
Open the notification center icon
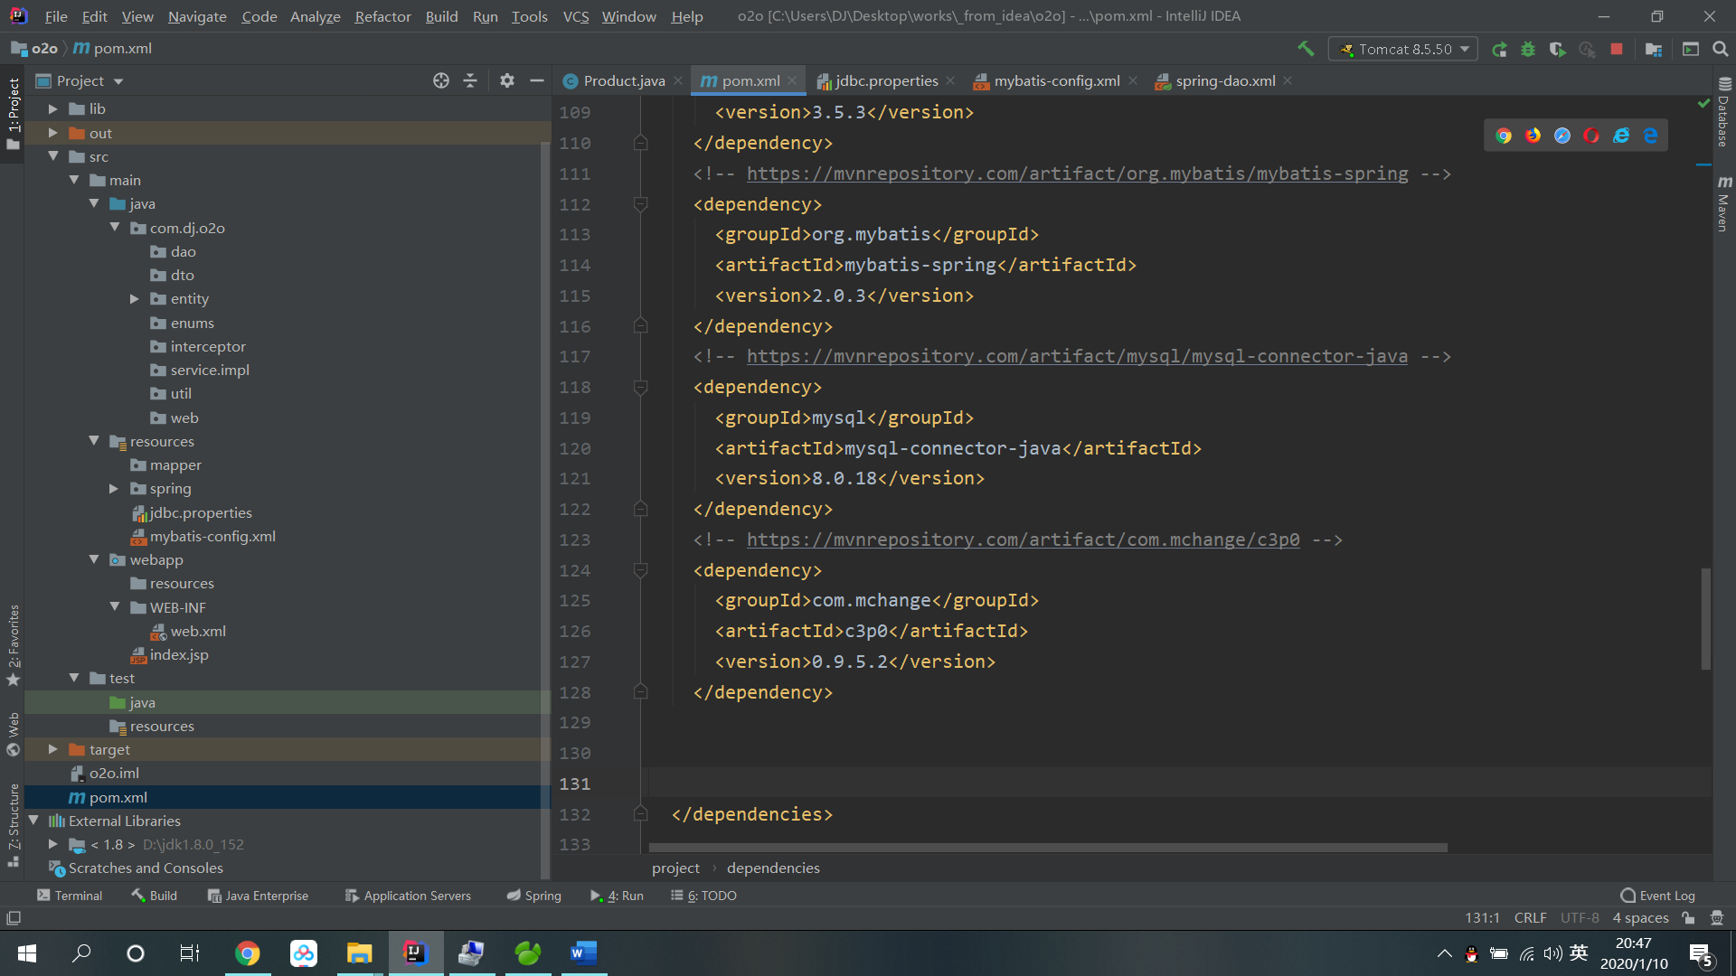[1701, 954]
